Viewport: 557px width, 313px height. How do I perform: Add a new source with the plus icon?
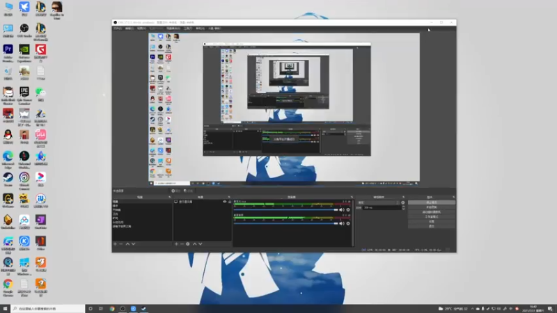pos(176,244)
